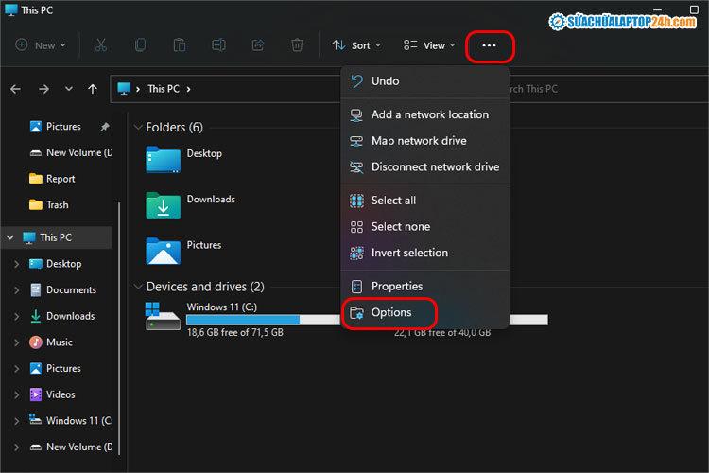The width and height of the screenshot is (709, 473).
Task: Click the Share icon in toolbar
Action: 258,44
